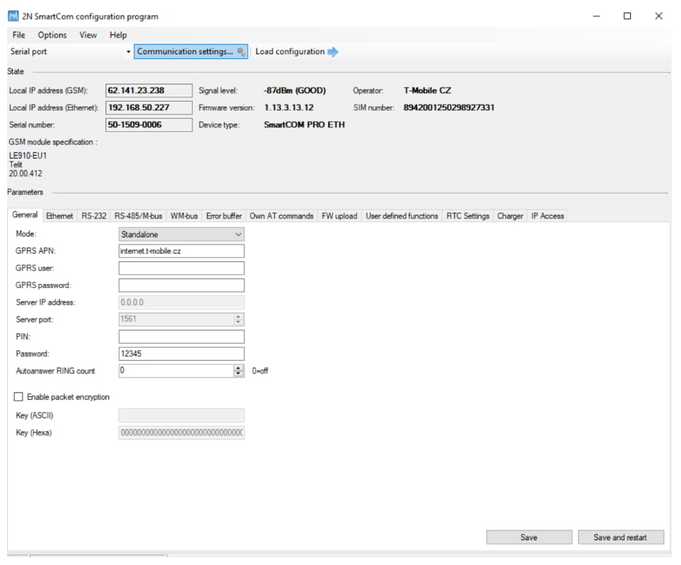The height and width of the screenshot is (565, 681).
Task: Decrease Server port with down arrow
Action: click(238, 323)
